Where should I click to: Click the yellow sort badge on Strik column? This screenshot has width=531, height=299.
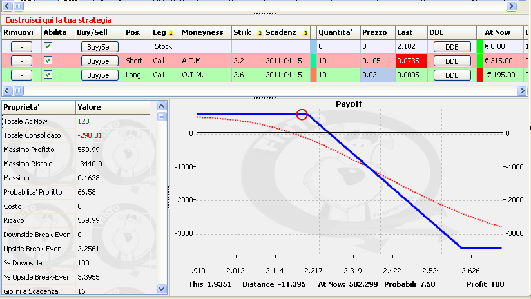tap(260, 33)
